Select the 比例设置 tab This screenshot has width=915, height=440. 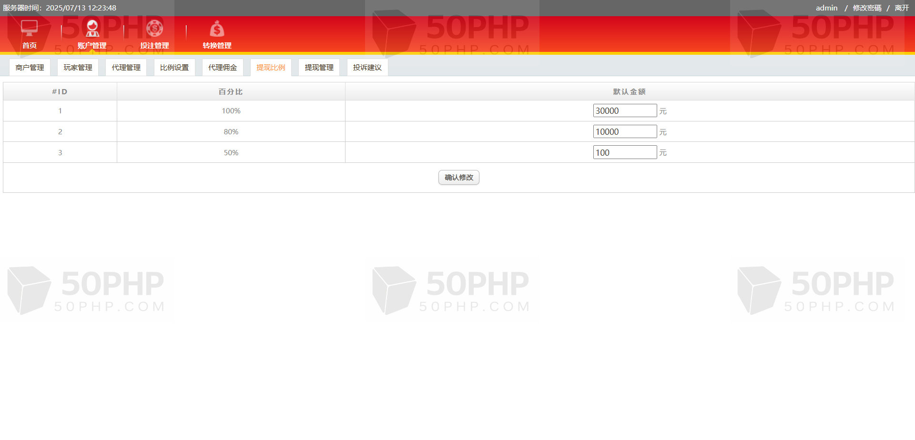[174, 68]
